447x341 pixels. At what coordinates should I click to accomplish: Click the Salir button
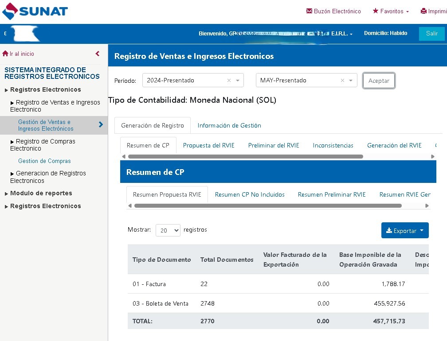[431, 33]
